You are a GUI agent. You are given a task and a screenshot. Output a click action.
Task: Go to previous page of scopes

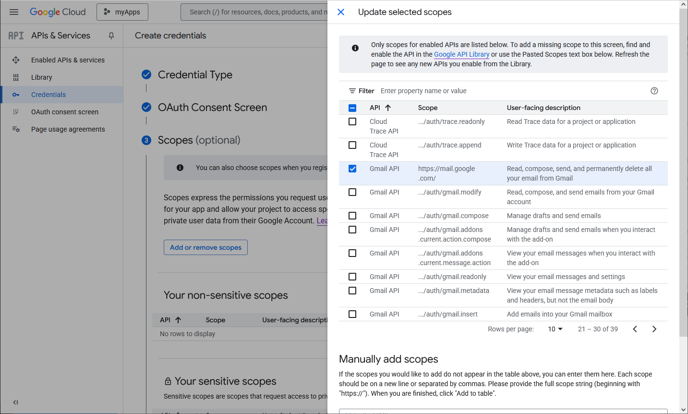click(x=635, y=329)
